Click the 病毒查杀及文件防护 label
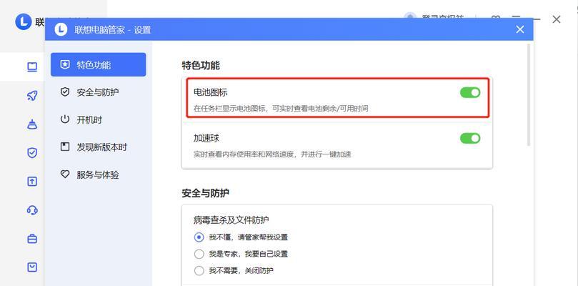 pyautogui.click(x=231, y=220)
